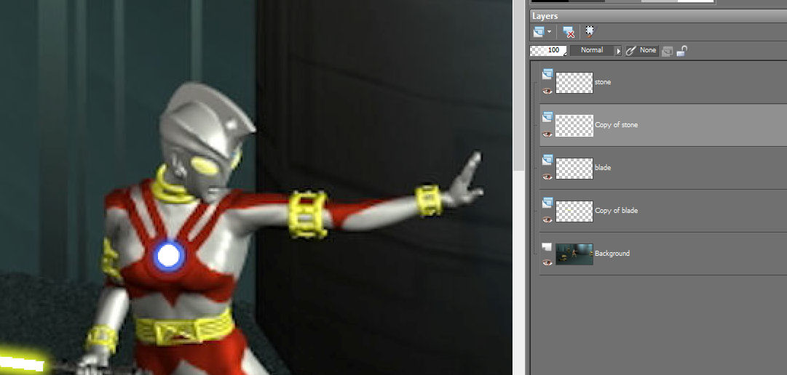
Task: Select the stone layer thumbnail
Action: [x=574, y=83]
